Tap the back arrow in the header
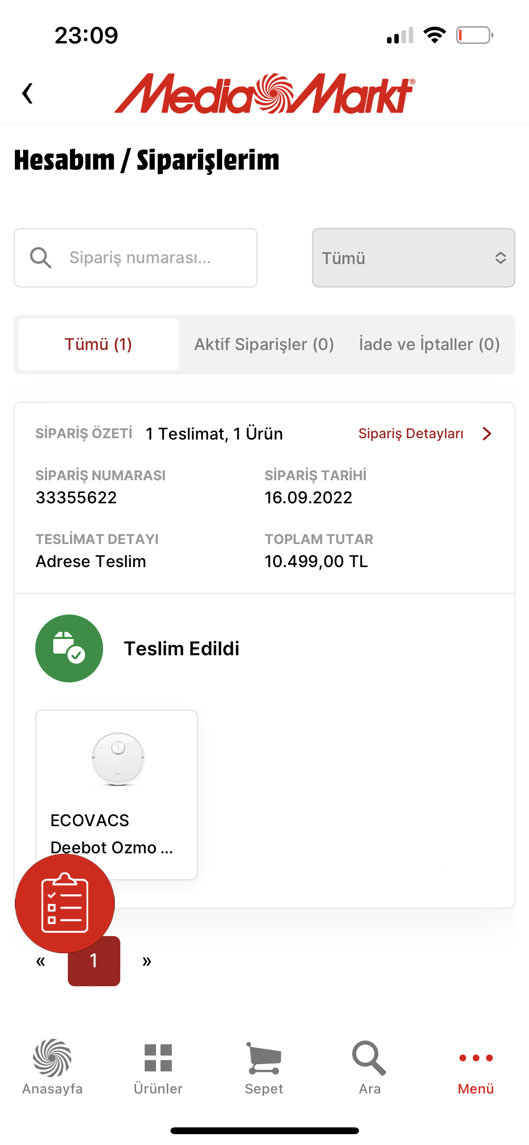The height and width of the screenshot is (1145, 529). coord(28,93)
